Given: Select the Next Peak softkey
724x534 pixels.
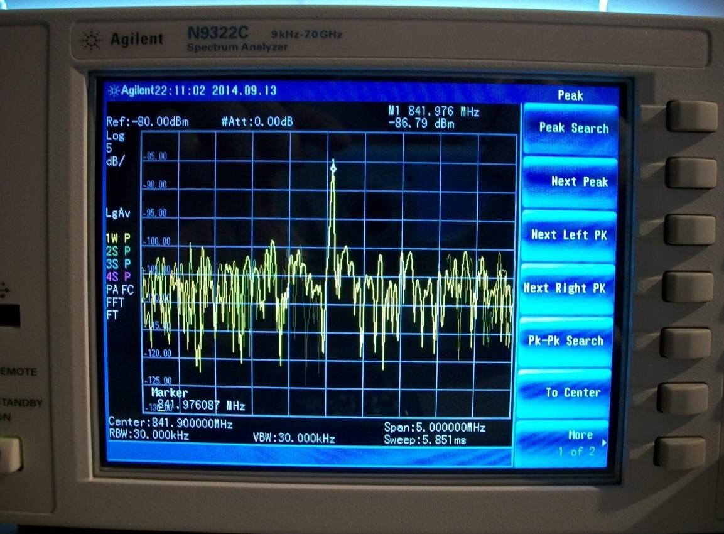Looking at the screenshot, I should (570, 182).
